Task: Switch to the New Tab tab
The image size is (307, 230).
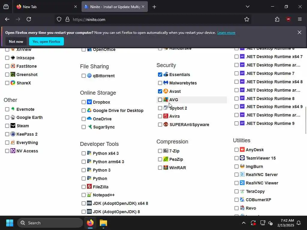Action: tap(46, 7)
